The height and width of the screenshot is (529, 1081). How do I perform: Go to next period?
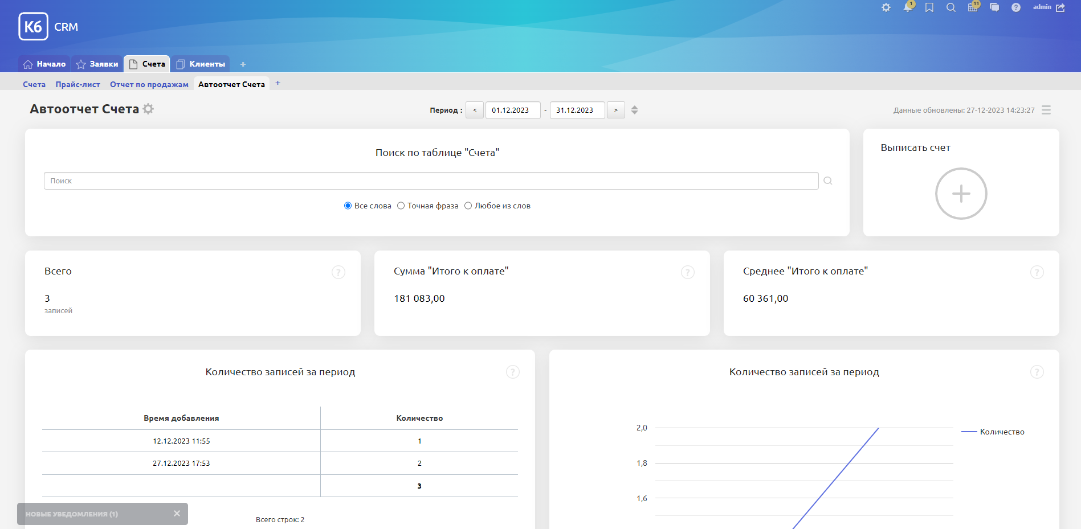616,110
